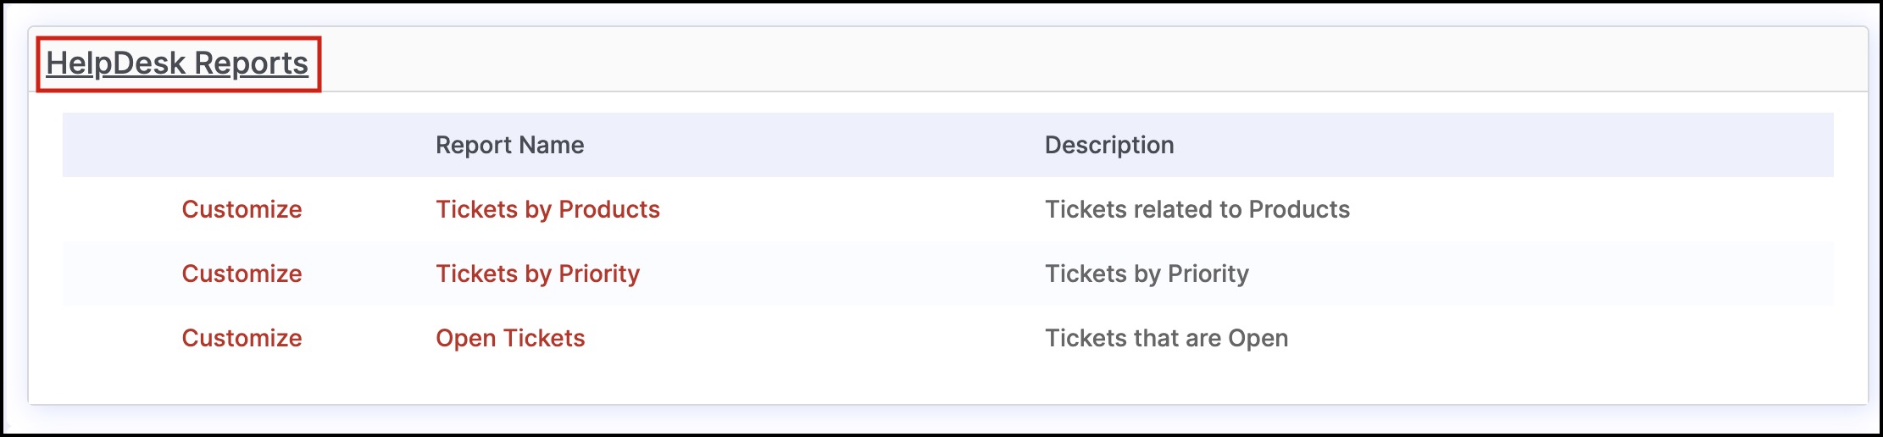This screenshot has width=1883, height=437.
Task: Open the Tickets by Products report
Action: click(547, 209)
